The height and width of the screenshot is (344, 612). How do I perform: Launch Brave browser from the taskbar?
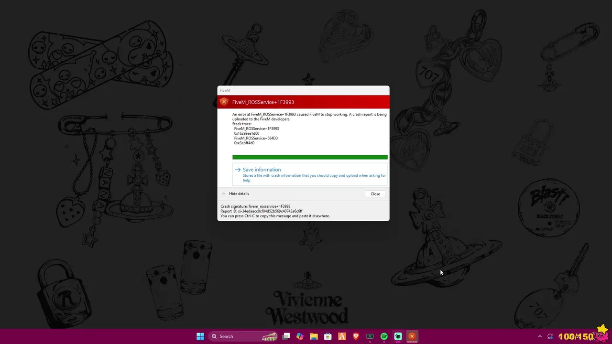[356, 336]
